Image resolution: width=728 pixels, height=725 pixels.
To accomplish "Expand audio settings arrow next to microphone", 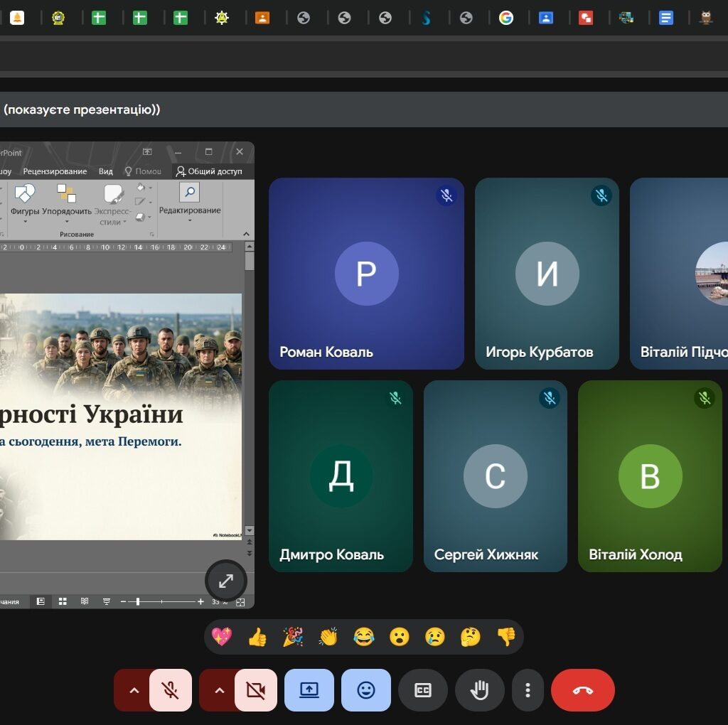I will [x=134, y=690].
